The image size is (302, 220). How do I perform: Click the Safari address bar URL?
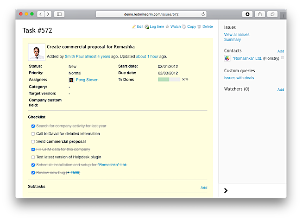[151, 14]
